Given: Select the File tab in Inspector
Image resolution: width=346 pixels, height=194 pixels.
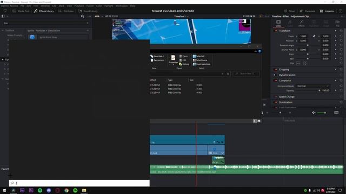Looking at the screenshot, I should [337, 23].
